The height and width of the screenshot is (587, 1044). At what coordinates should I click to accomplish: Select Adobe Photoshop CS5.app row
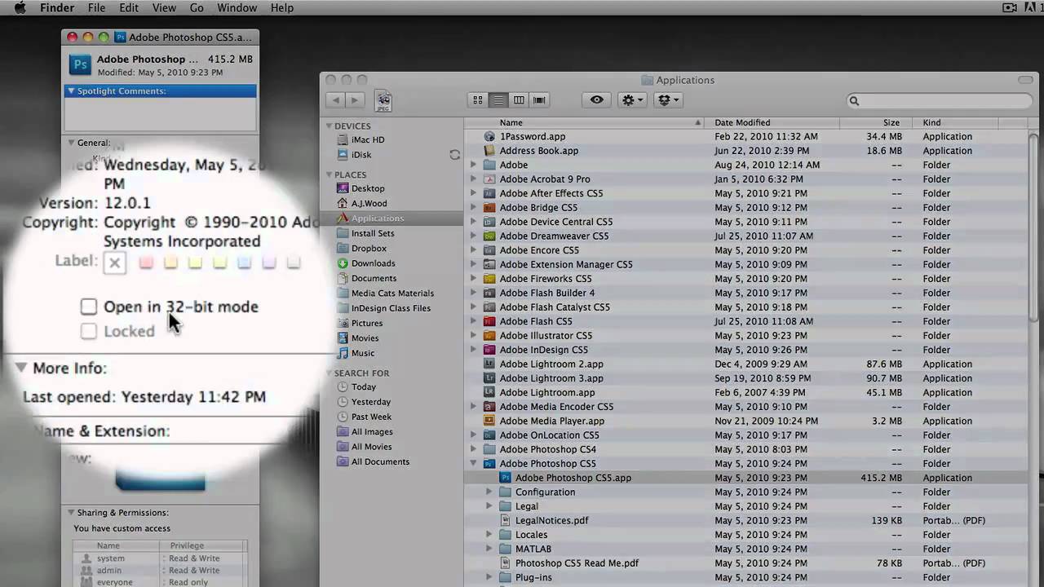click(746, 478)
